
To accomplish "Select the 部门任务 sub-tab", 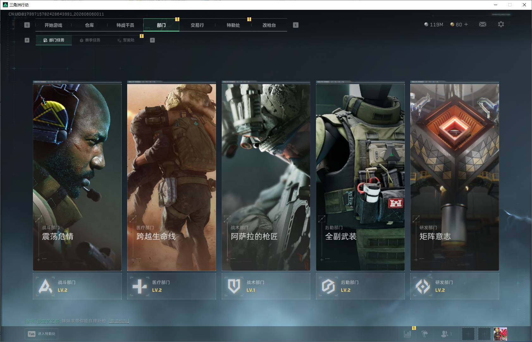I will click(x=54, y=40).
